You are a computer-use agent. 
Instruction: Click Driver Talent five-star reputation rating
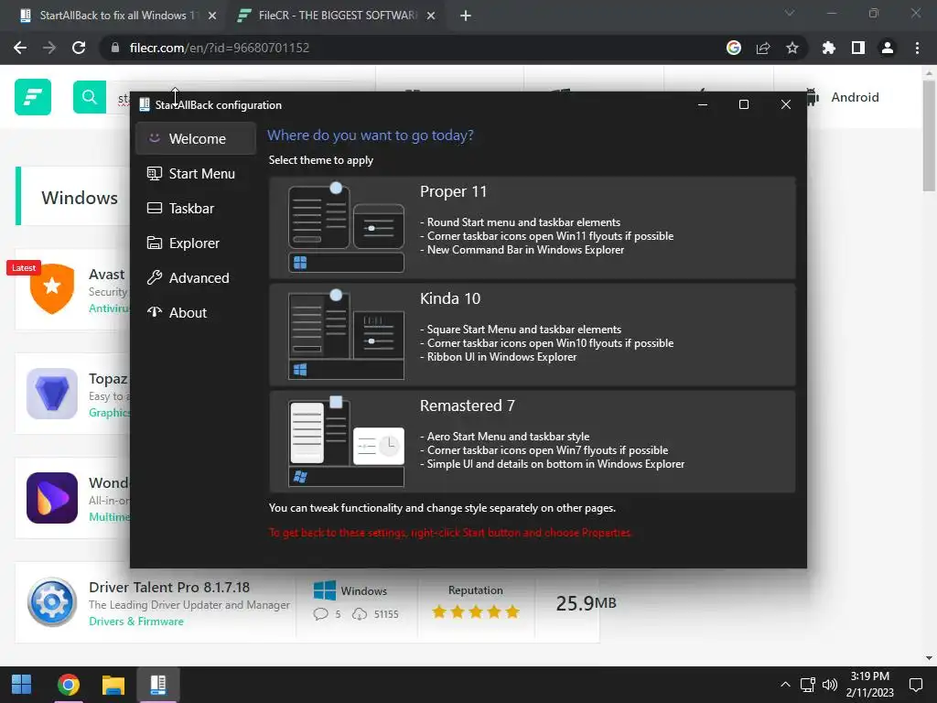(x=476, y=611)
